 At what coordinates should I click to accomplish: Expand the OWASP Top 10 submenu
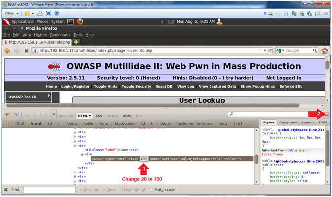(x=49, y=96)
